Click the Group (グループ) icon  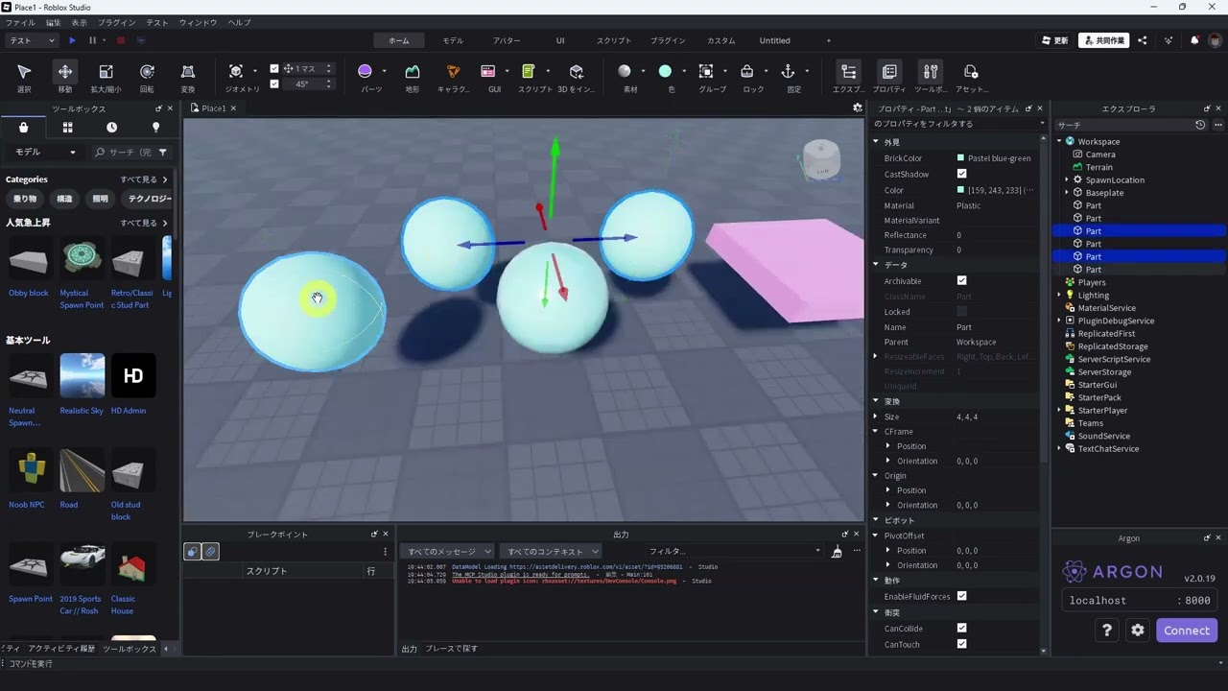[x=706, y=72]
